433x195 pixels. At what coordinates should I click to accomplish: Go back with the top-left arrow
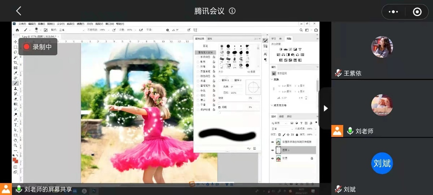(19, 11)
